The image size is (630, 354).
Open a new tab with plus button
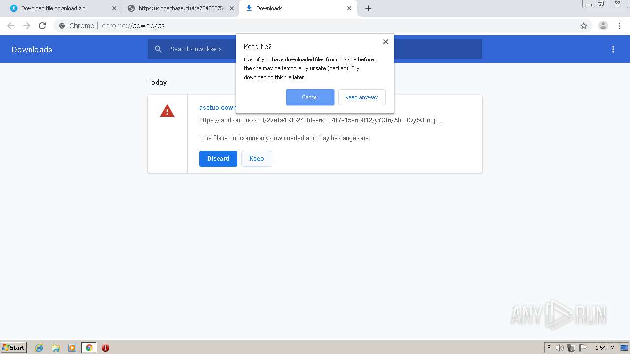pyautogui.click(x=368, y=8)
